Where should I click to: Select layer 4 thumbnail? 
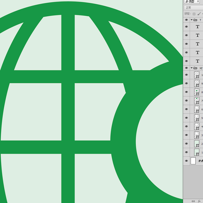click(x=197, y=126)
